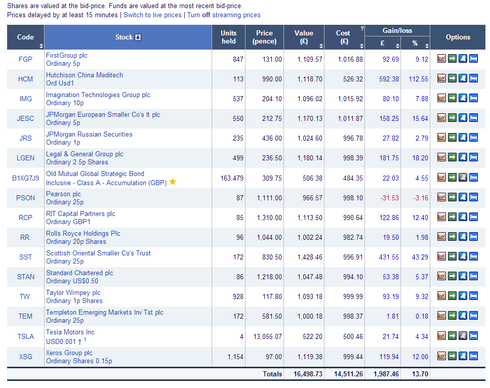Click the gold star next to Old Mutual bond
The width and height of the screenshot is (490, 388).
click(x=173, y=182)
